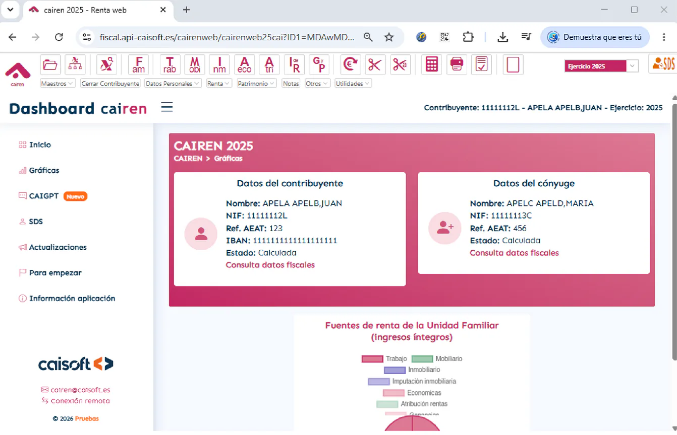
Task: Click the euro recalculation toolbar icon
Action: [x=350, y=64]
